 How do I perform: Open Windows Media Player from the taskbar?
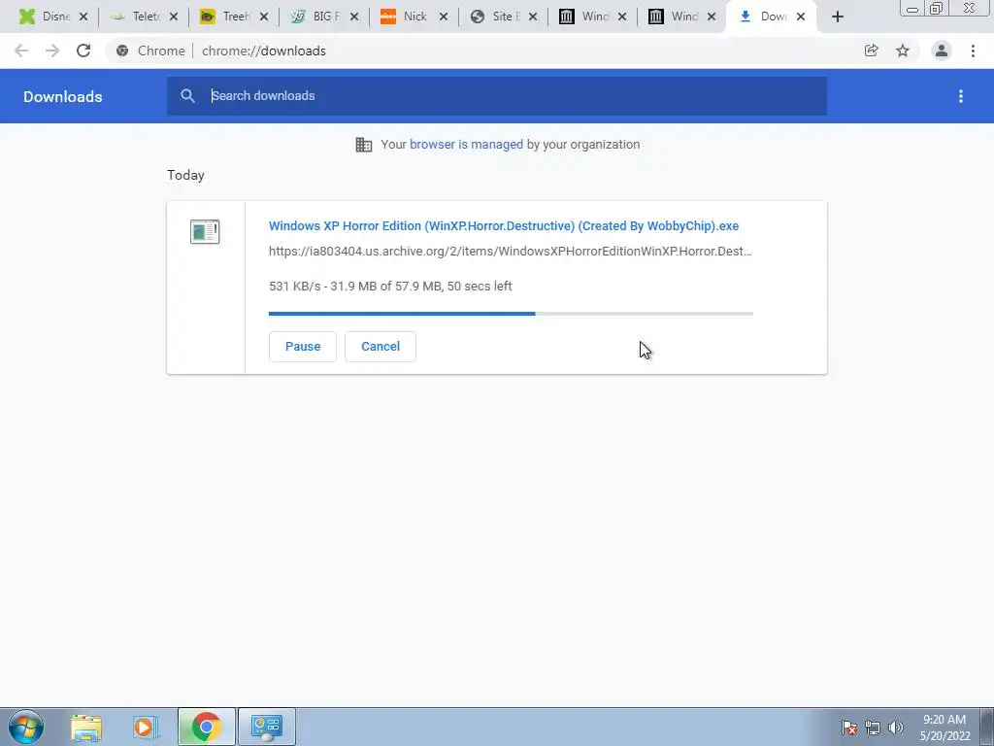tap(146, 727)
